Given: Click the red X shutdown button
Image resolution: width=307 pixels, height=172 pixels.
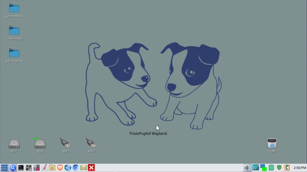Looking at the screenshot, I should [91, 168].
